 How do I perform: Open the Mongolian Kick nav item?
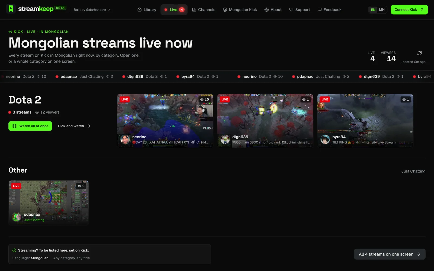(x=240, y=10)
